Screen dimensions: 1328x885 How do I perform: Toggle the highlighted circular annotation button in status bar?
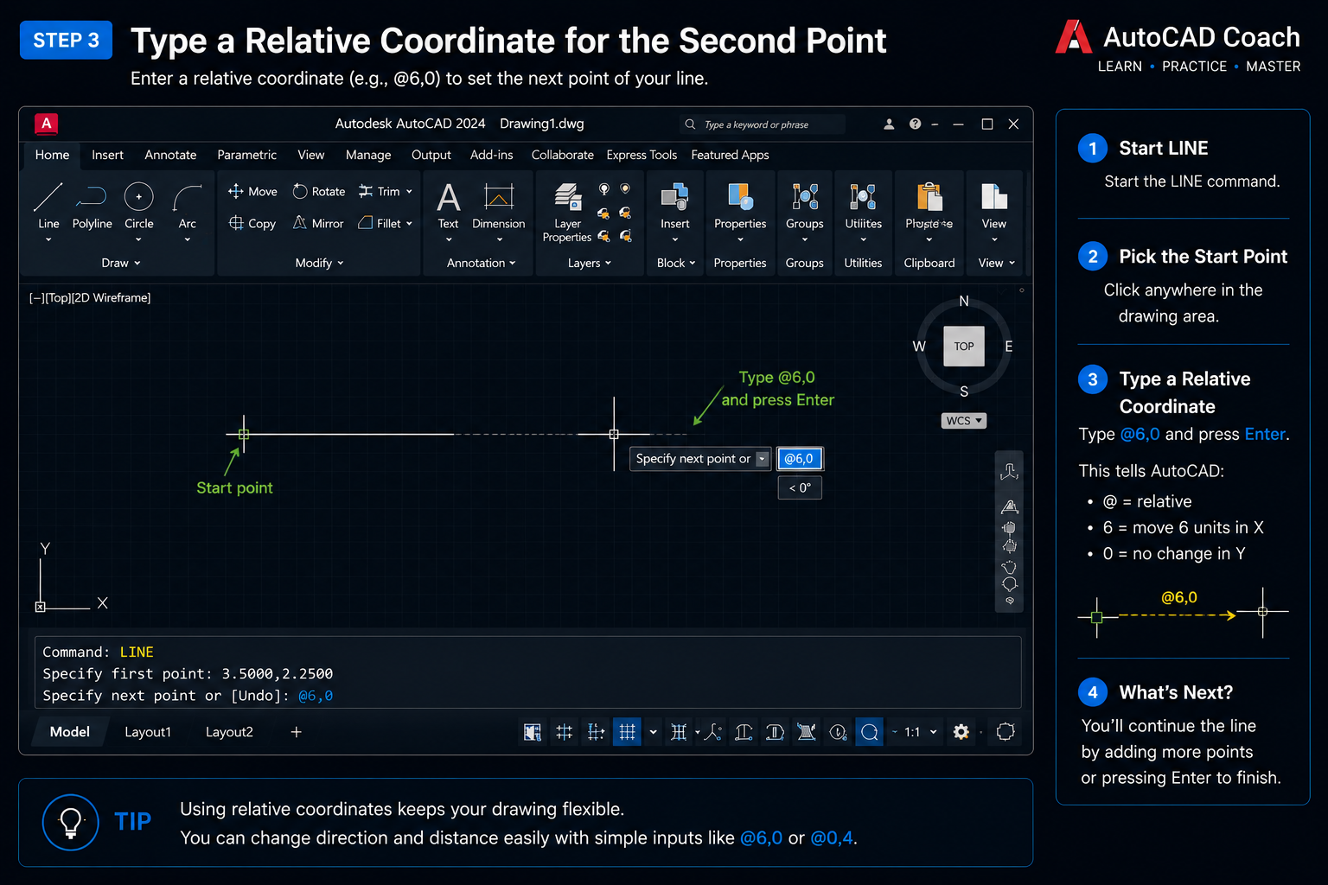[870, 732]
